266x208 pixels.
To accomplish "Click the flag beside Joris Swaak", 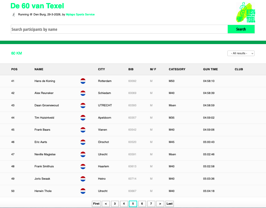I will click(x=83, y=179).
